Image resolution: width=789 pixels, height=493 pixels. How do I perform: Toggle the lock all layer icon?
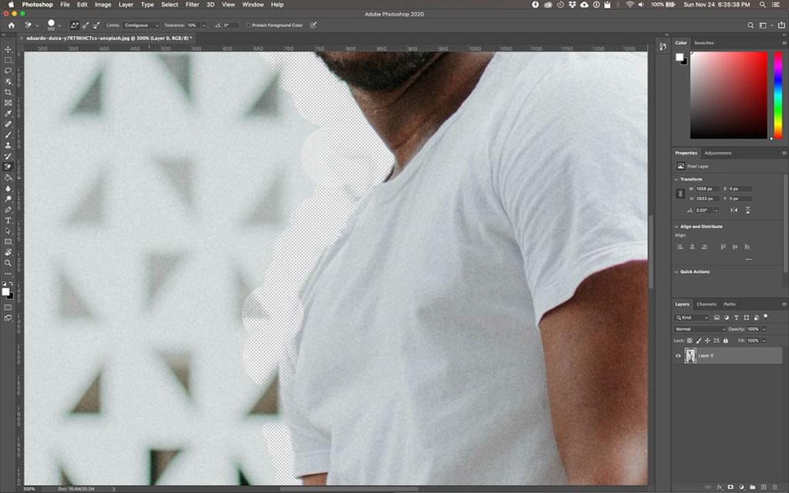coord(725,340)
